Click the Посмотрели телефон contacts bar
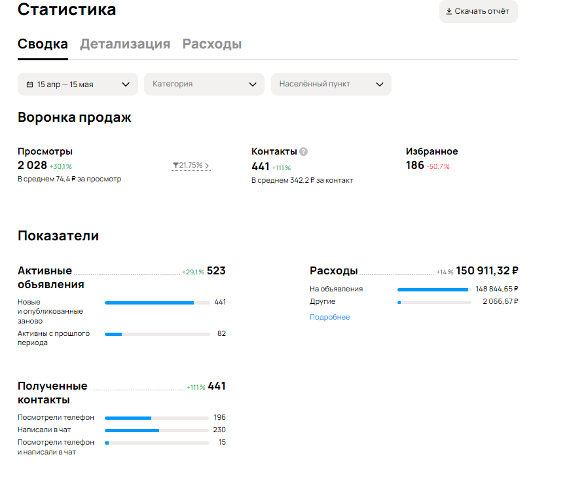Viewport: 567px width, 499px height. coord(156,418)
